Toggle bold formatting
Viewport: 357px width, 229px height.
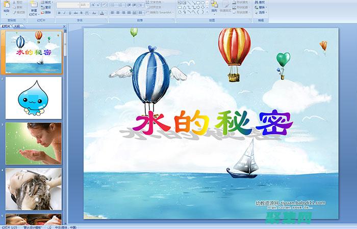pyautogui.click(x=58, y=12)
